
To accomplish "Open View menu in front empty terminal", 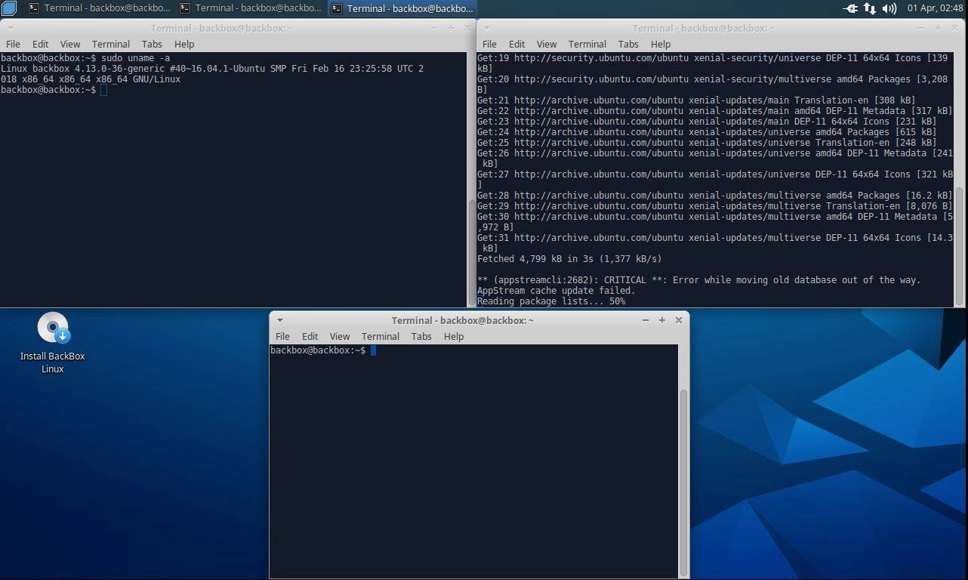I will (x=339, y=336).
